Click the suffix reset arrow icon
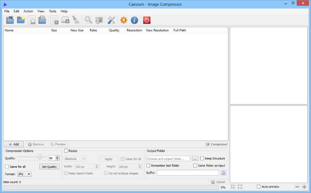This screenshot has width=311, height=193. [224, 173]
